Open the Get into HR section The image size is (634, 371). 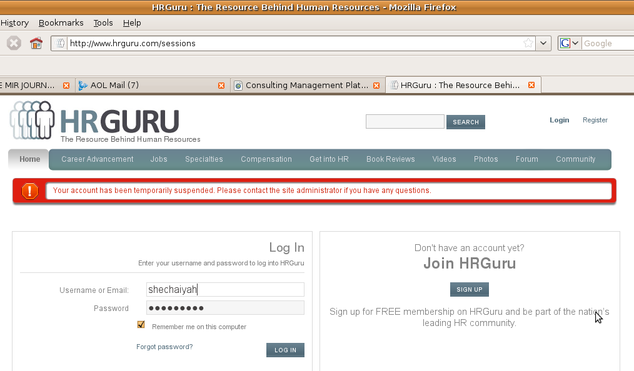tap(329, 159)
